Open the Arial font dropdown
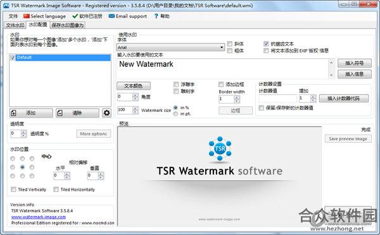 point(222,47)
